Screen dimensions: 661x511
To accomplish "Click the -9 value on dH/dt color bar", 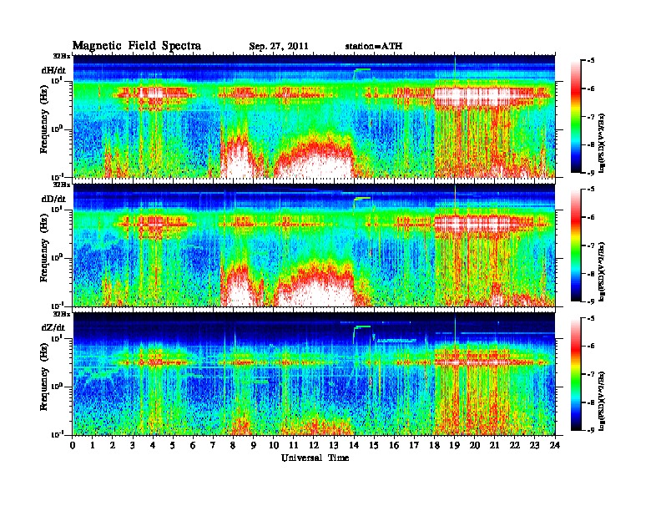I will tap(591, 173).
